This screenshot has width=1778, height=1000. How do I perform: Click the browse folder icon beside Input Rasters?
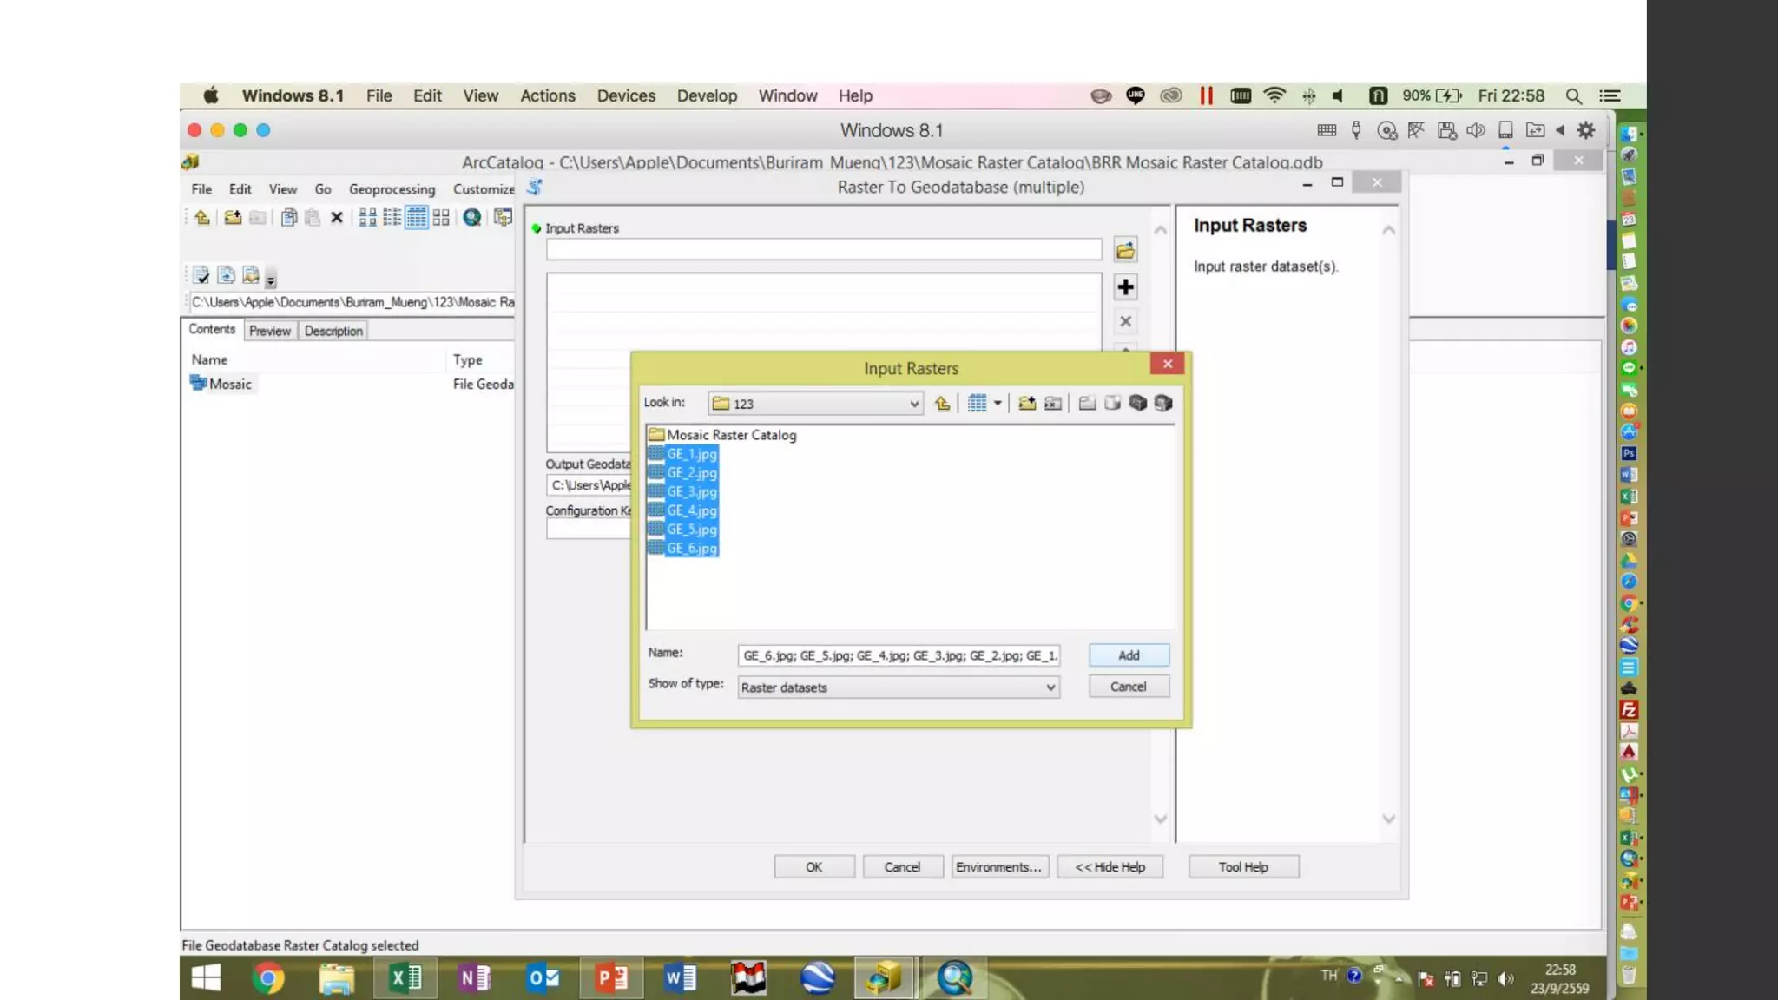(1125, 251)
